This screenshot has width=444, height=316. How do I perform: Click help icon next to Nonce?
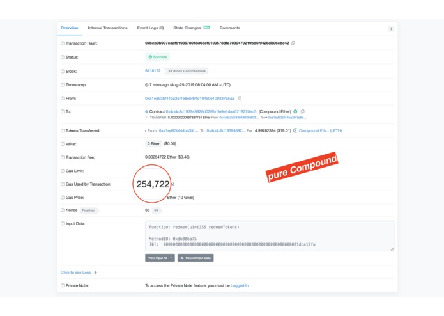pyautogui.click(x=63, y=210)
